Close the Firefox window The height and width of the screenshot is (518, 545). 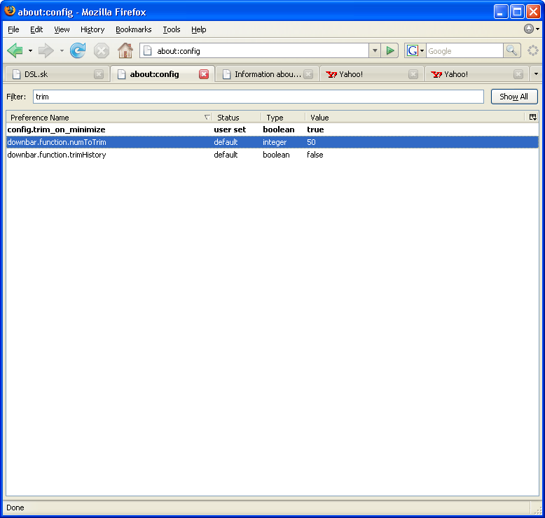(533, 12)
